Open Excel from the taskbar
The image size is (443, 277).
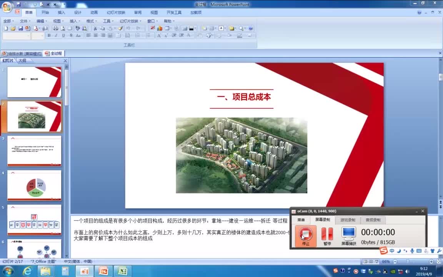[x=122, y=271]
